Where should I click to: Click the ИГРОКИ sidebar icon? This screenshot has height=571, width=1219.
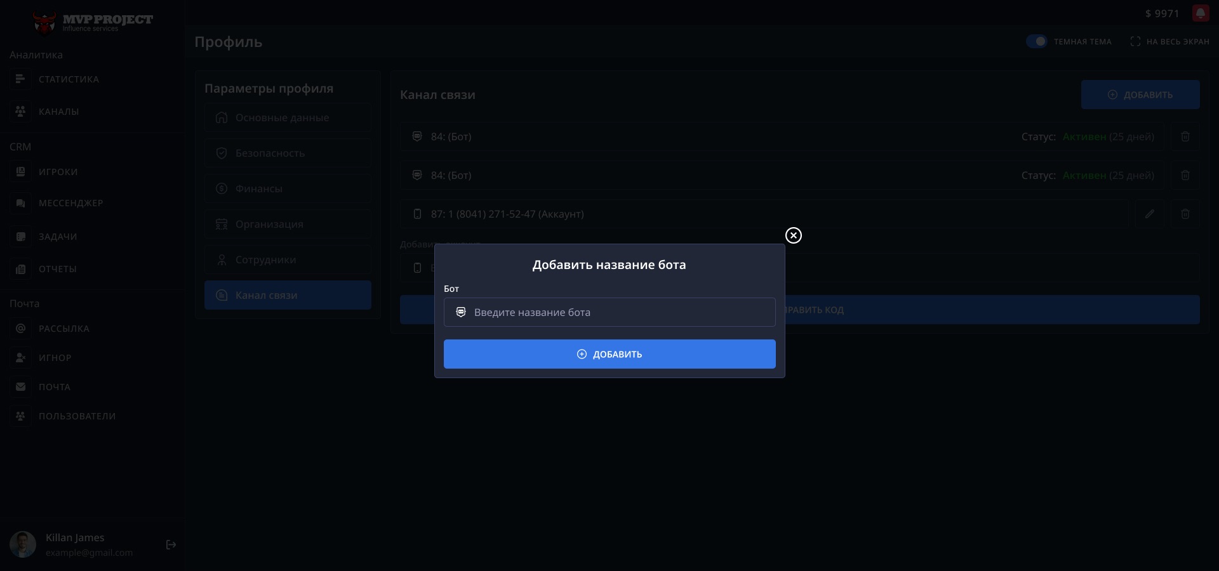(20, 172)
